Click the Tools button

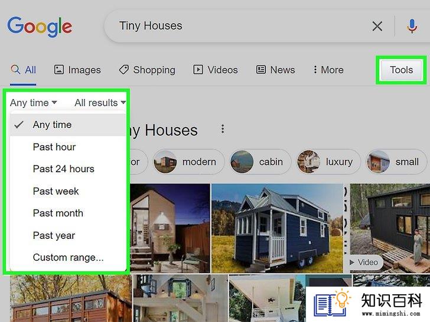point(401,70)
